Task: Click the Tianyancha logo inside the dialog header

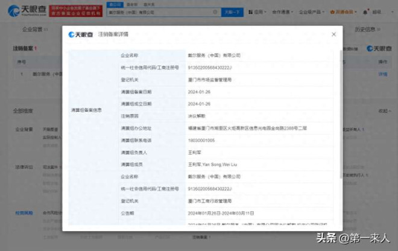Action: pos(80,34)
